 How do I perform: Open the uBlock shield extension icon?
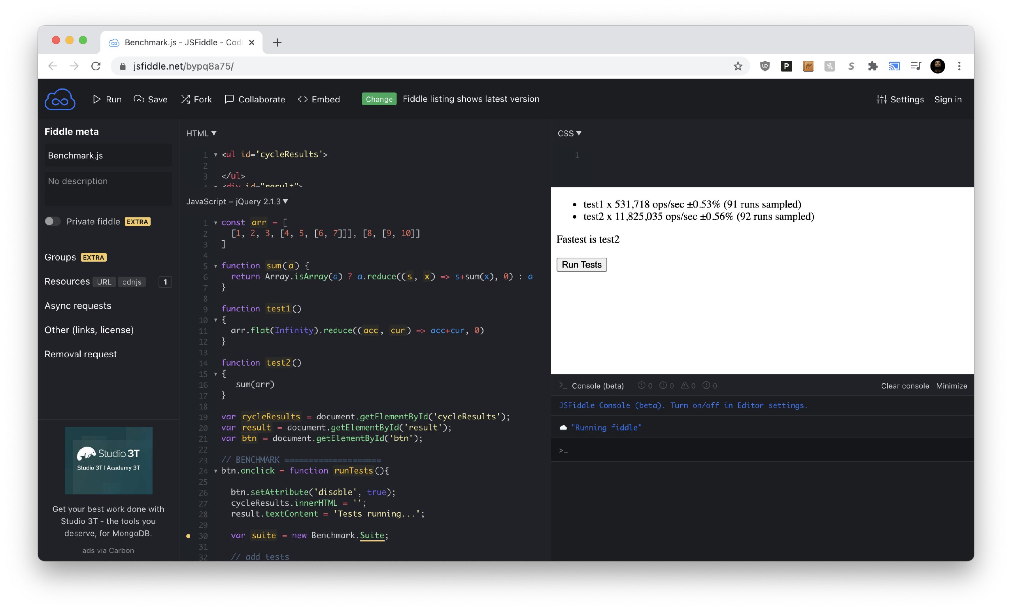coord(765,66)
